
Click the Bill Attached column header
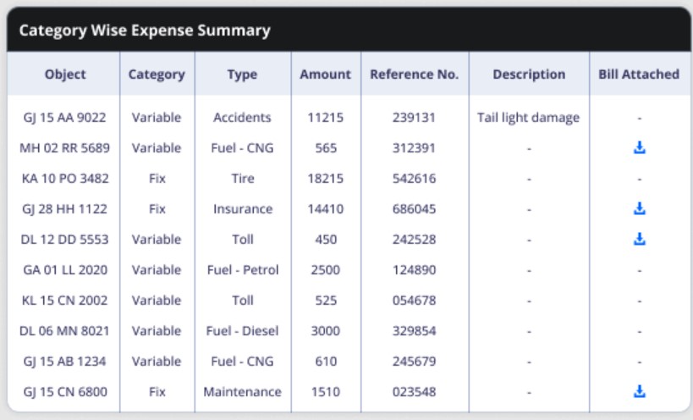click(x=639, y=75)
